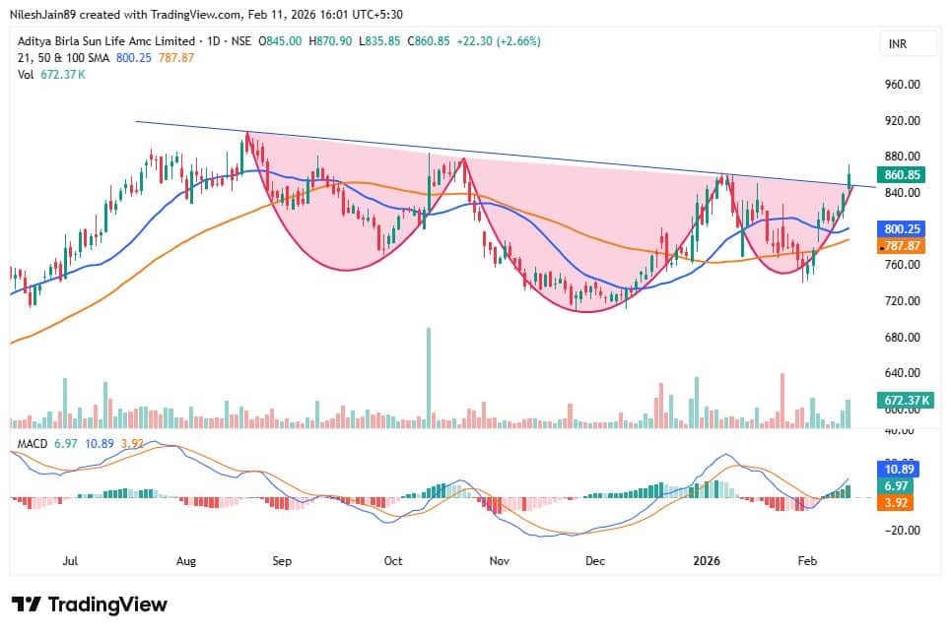Click the +22.30 (+2.66%) change value

(499, 41)
